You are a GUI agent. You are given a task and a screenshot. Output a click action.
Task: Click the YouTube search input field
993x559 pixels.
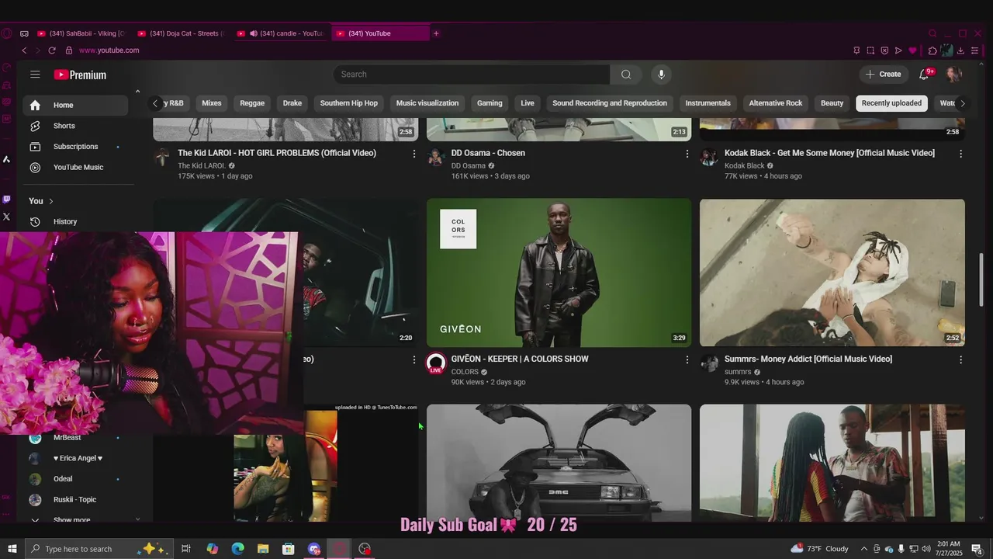[x=472, y=75]
